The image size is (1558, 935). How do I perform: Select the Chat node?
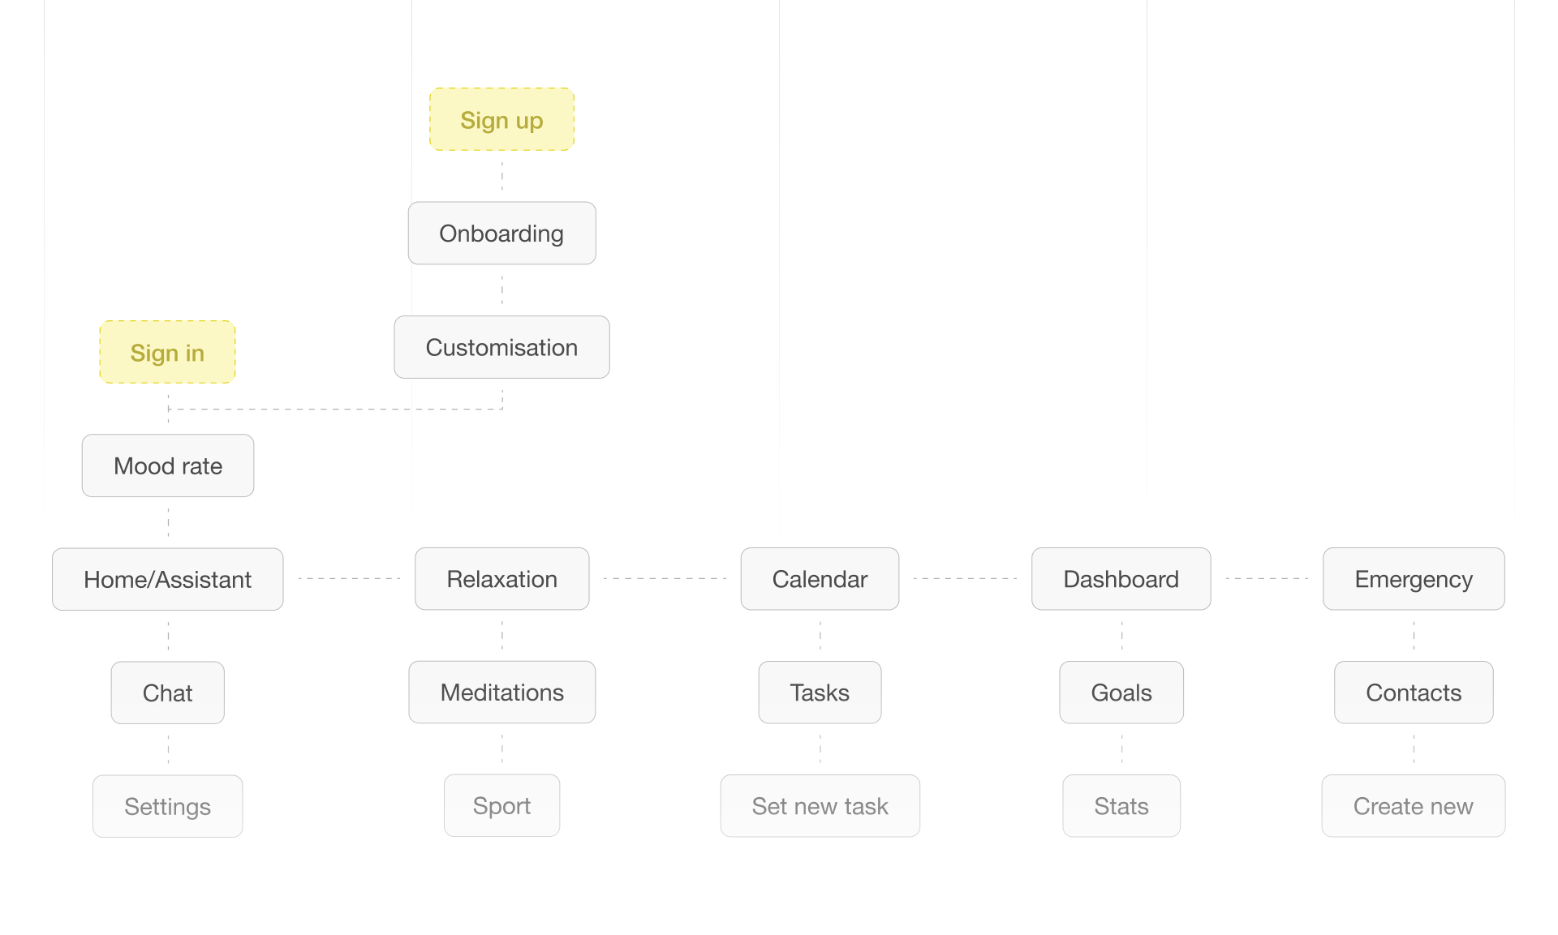[x=168, y=693]
